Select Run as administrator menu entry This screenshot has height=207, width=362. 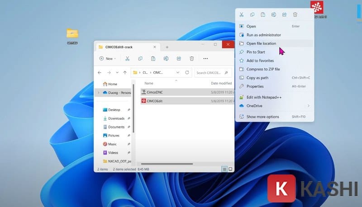point(263,35)
